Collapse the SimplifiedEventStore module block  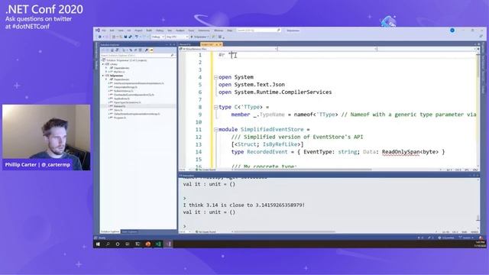[215, 129]
